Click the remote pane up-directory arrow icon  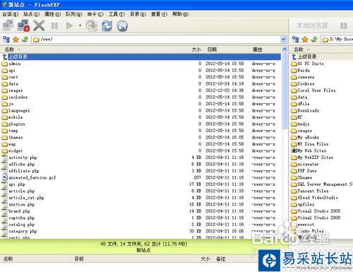point(25,40)
